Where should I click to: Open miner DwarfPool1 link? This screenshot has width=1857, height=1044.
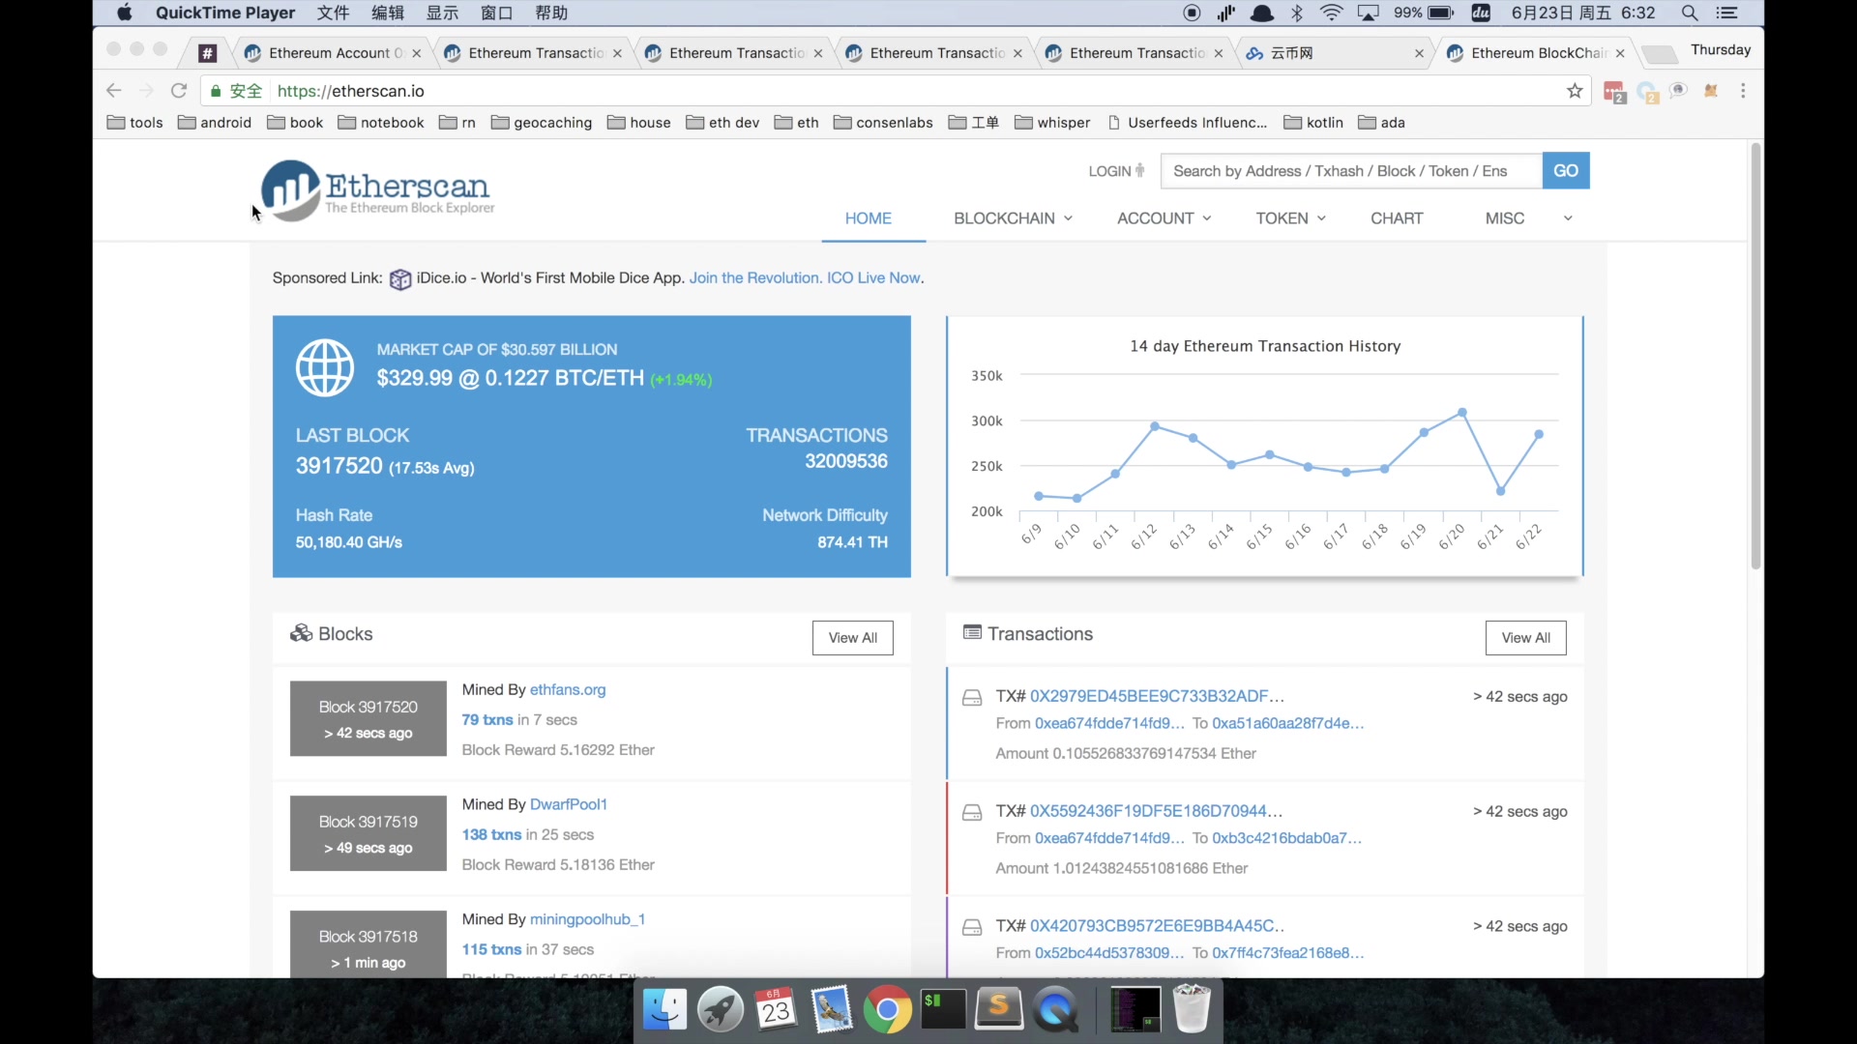pos(569,805)
